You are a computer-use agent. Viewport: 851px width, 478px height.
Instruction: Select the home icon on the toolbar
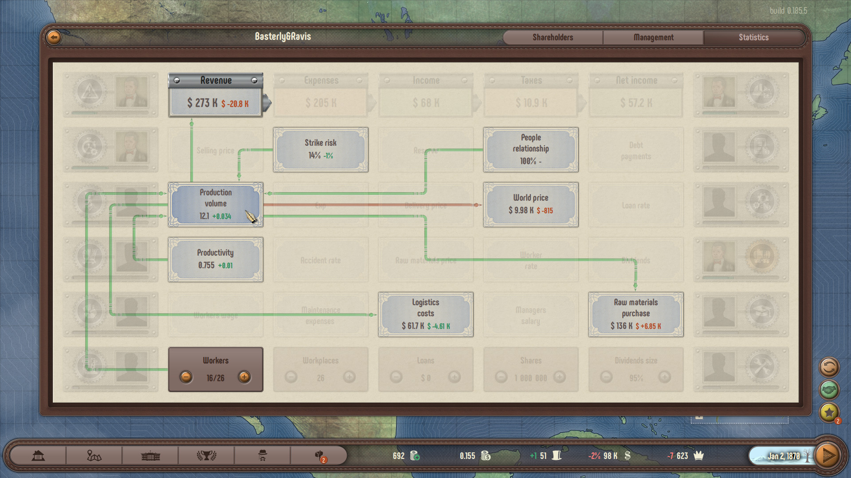39,455
